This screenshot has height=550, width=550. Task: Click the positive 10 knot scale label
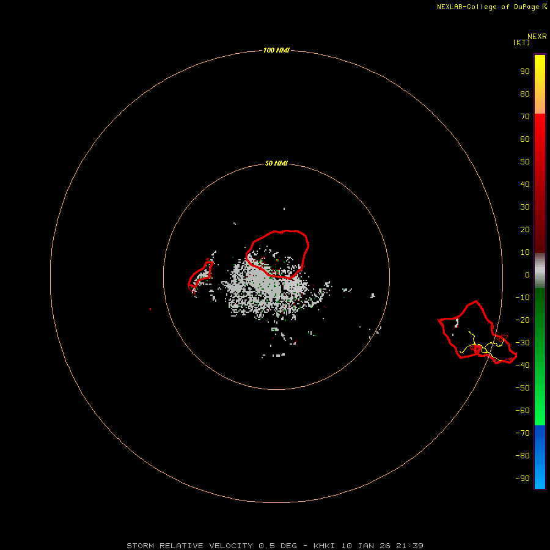point(525,252)
